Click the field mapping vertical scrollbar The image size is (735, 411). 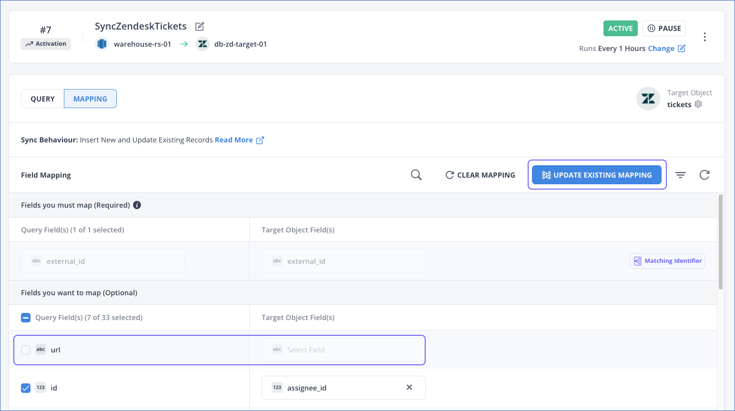(x=720, y=242)
